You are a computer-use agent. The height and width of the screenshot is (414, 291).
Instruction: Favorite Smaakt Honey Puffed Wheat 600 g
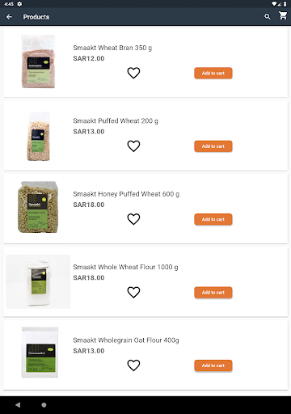point(133,219)
